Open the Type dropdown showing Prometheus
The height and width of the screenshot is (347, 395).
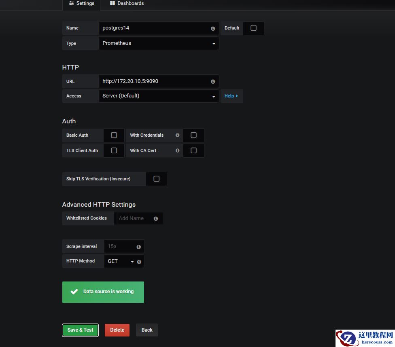pos(159,43)
